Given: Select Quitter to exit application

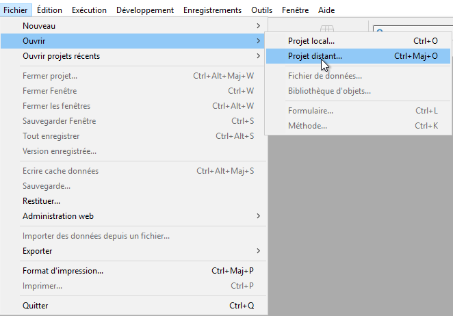Looking at the screenshot, I should pos(36,306).
